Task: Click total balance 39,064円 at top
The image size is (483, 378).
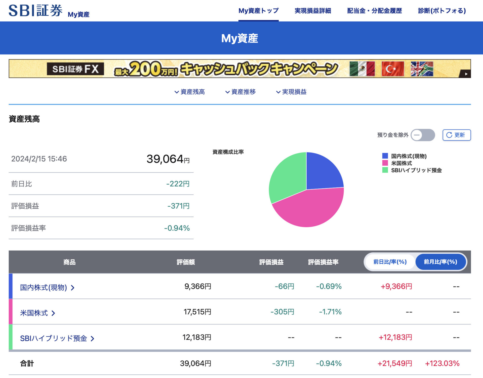Action: [168, 159]
